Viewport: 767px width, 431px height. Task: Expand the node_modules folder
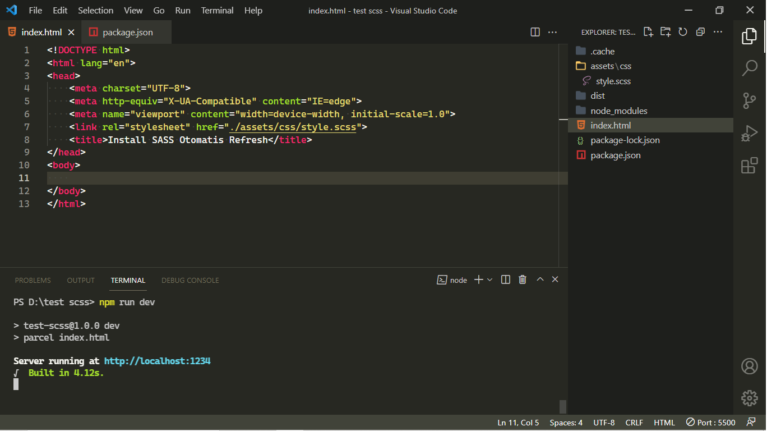(x=650, y=111)
